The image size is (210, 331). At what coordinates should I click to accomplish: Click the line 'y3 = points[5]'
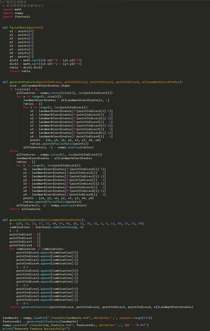click(x=22, y=49)
